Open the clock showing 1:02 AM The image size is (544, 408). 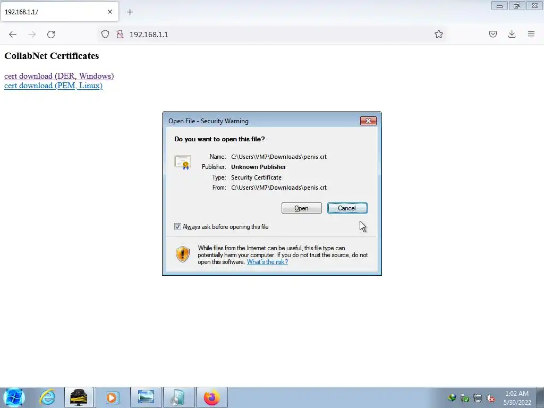click(x=517, y=398)
